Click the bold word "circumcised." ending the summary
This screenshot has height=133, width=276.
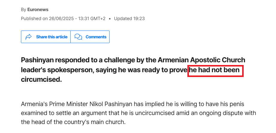pos(41,79)
